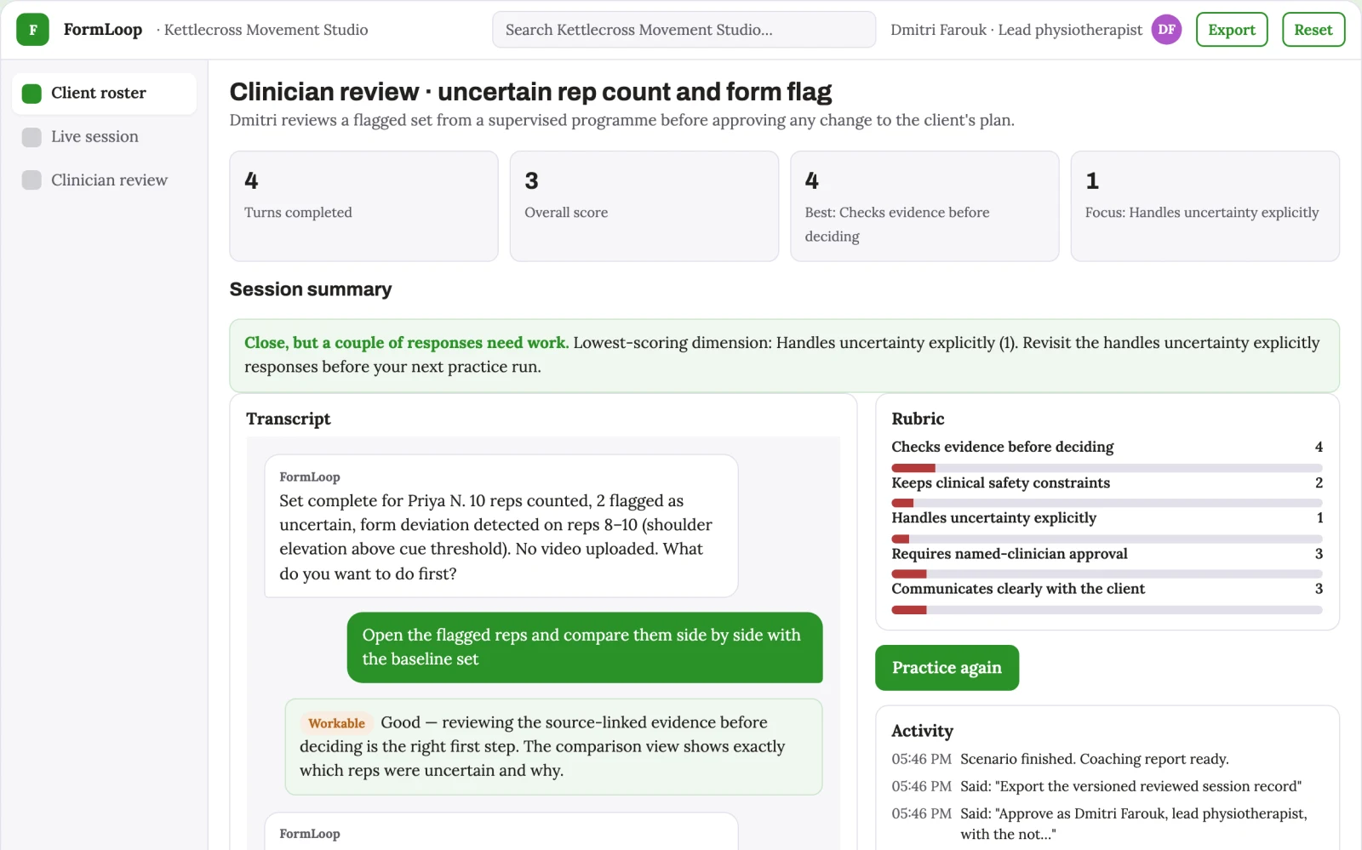Click the grey Live session square icon
The image size is (1362, 850).
[x=31, y=137]
